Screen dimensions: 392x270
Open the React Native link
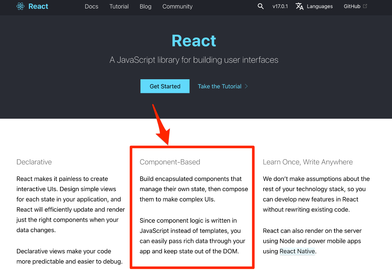click(297, 251)
